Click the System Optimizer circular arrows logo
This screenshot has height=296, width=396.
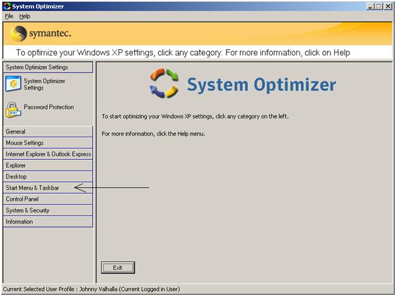click(165, 83)
